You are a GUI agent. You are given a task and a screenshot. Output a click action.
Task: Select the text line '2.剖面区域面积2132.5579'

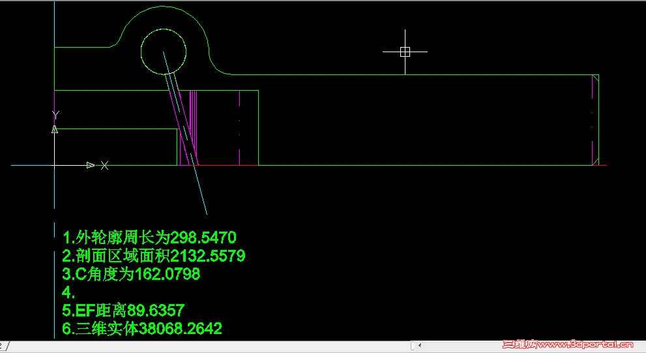(154, 256)
